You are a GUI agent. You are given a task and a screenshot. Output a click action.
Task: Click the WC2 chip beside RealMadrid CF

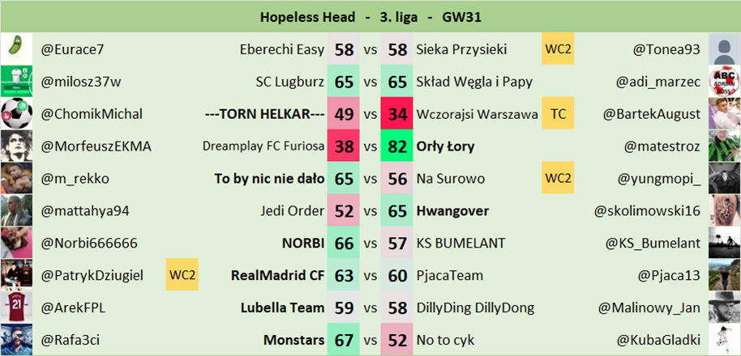click(182, 275)
